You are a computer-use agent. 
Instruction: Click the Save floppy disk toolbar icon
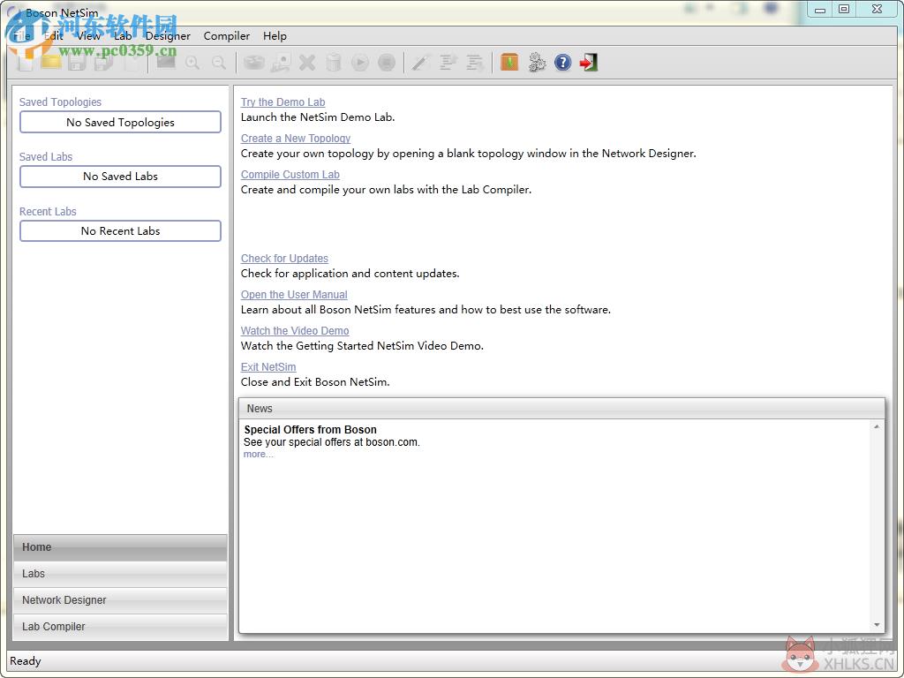point(78,63)
